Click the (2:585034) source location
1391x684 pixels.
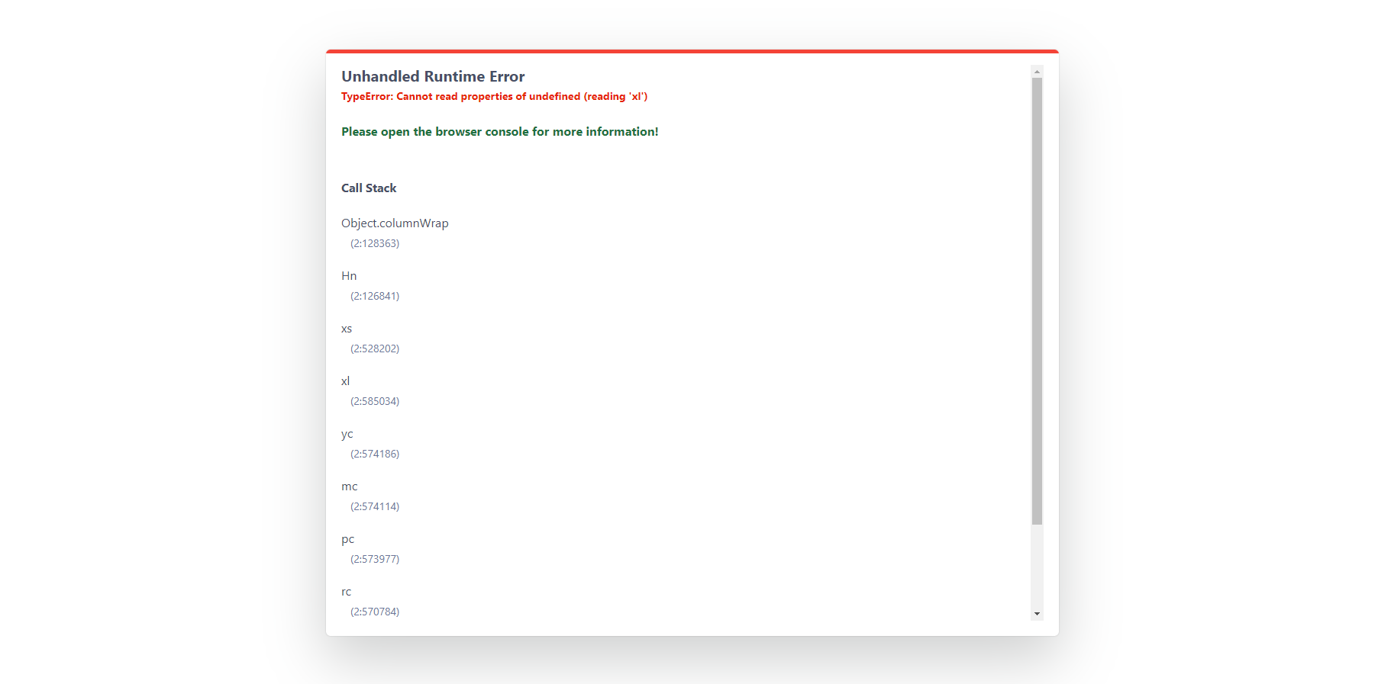pyautogui.click(x=375, y=401)
